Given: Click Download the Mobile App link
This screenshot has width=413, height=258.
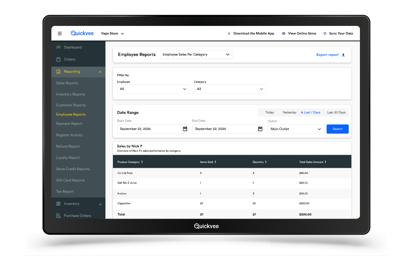Looking at the screenshot, I should coord(254,33).
